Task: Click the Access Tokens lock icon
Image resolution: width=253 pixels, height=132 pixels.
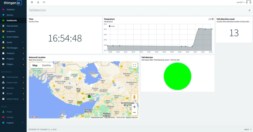Action: [3, 37]
